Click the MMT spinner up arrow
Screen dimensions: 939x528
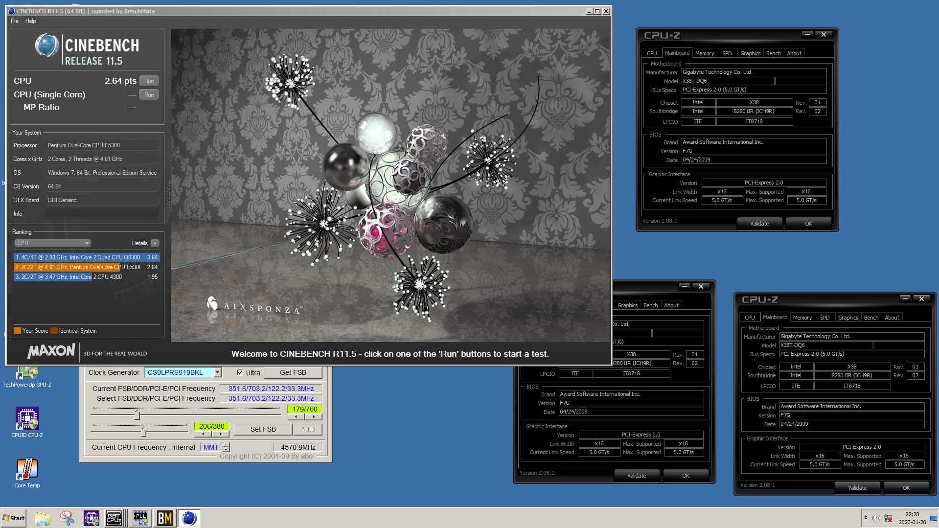(x=226, y=445)
